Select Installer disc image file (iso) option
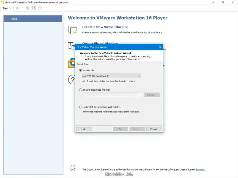 81,90
